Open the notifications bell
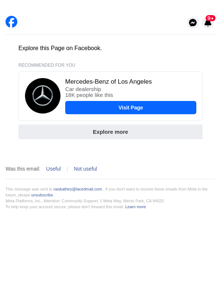The image size is (221, 283). tap(208, 24)
